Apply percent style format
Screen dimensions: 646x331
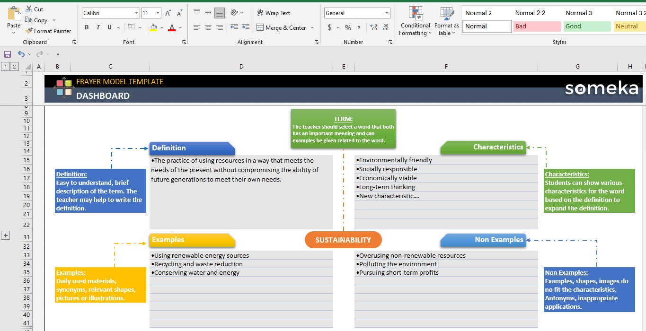[x=348, y=28]
